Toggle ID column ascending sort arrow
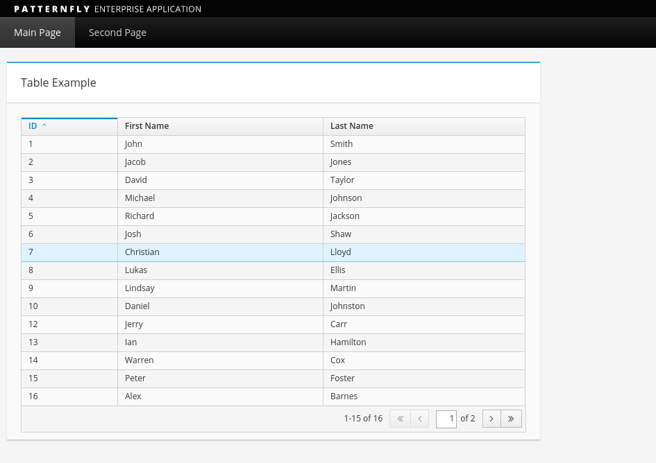The height and width of the screenshot is (463, 656). point(44,125)
